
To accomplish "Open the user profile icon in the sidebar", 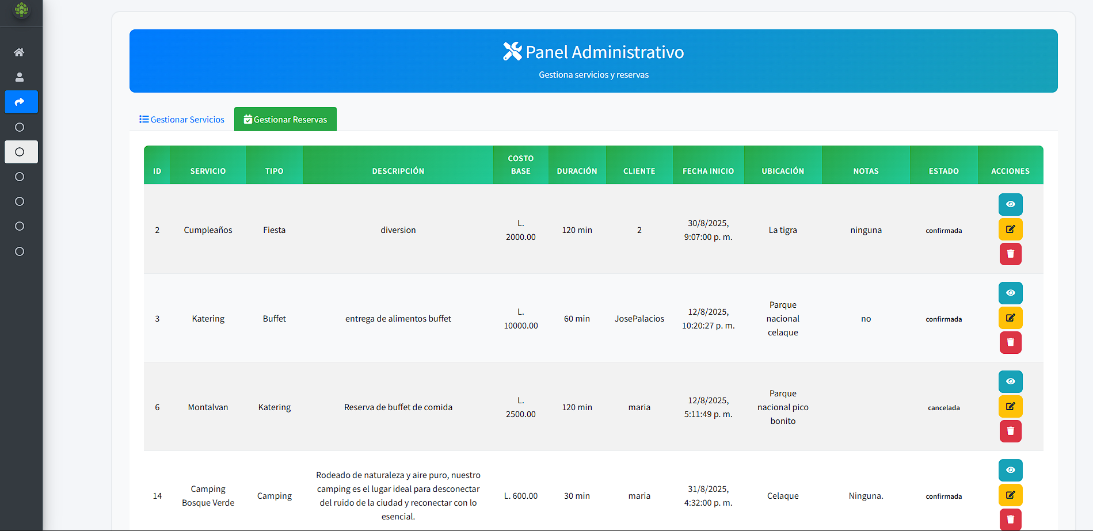I will (20, 77).
